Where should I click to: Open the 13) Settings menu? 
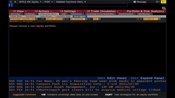click(69, 11)
